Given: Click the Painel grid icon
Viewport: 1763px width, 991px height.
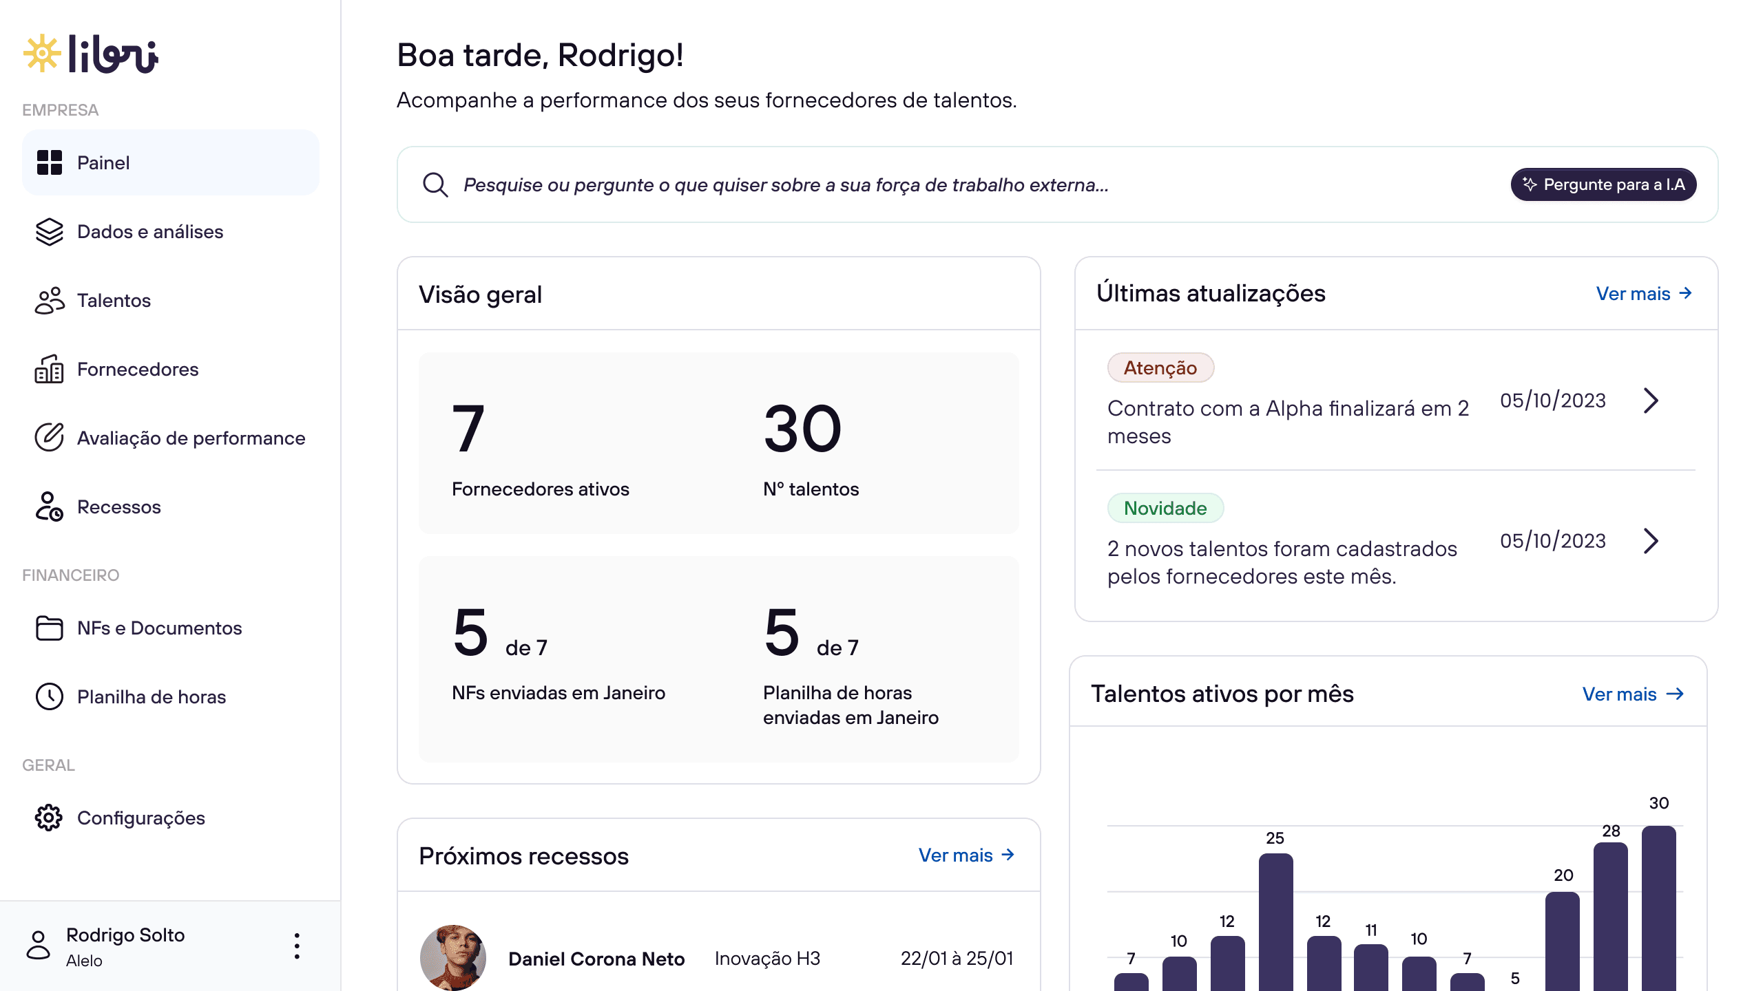Looking at the screenshot, I should point(50,163).
